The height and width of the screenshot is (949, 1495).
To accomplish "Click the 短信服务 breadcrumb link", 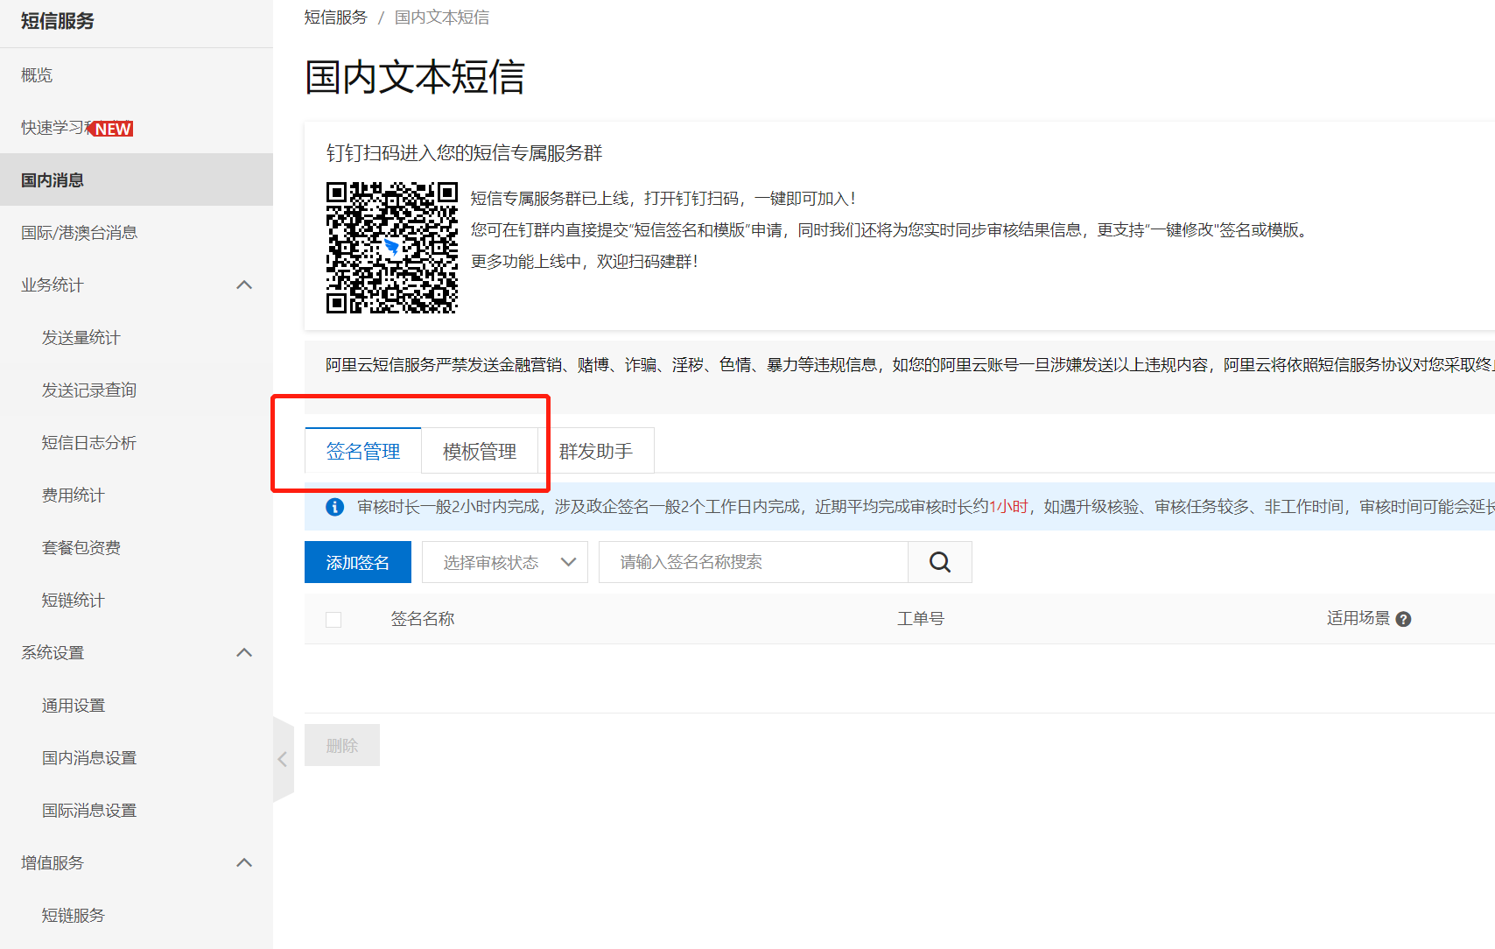I will 336,18.
